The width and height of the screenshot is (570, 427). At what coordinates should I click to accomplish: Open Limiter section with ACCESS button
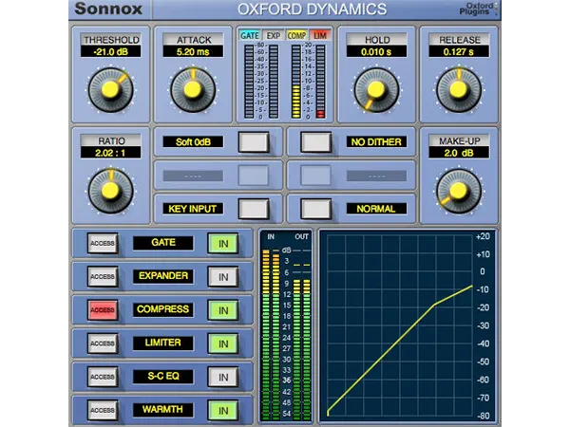103,343
